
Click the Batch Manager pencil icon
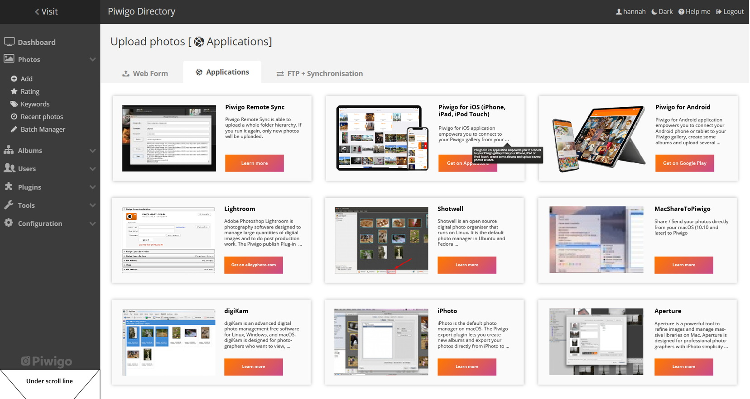click(14, 129)
